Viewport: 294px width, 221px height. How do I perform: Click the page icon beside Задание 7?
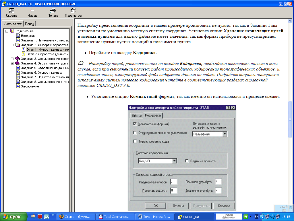click(x=18, y=77)
